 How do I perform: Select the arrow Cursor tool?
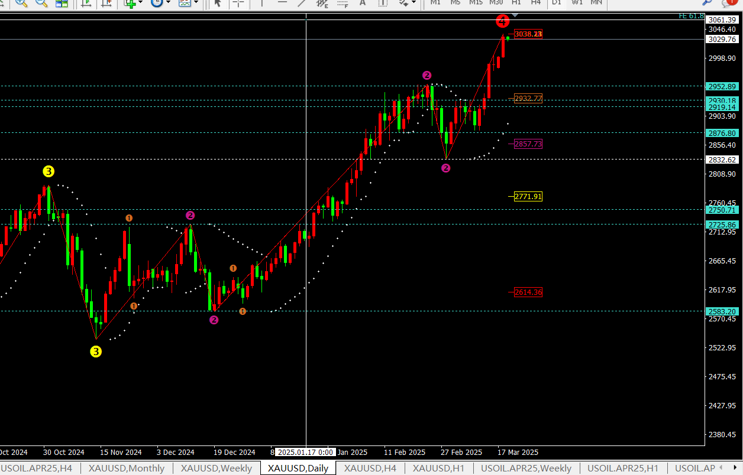point(217,3)
